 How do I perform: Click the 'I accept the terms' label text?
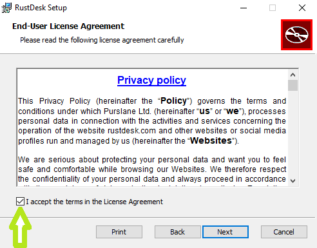pos(95,202)
